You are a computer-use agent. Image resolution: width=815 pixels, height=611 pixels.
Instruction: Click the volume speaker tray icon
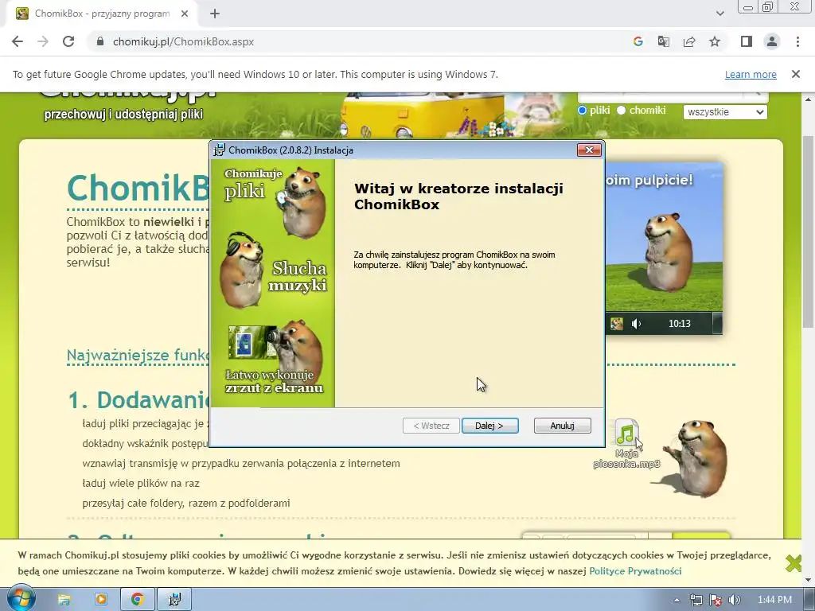(735, 600)
